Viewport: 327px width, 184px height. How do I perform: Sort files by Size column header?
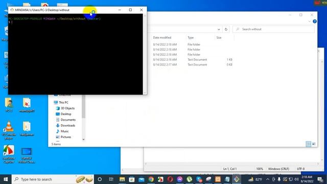pos(219,37)
